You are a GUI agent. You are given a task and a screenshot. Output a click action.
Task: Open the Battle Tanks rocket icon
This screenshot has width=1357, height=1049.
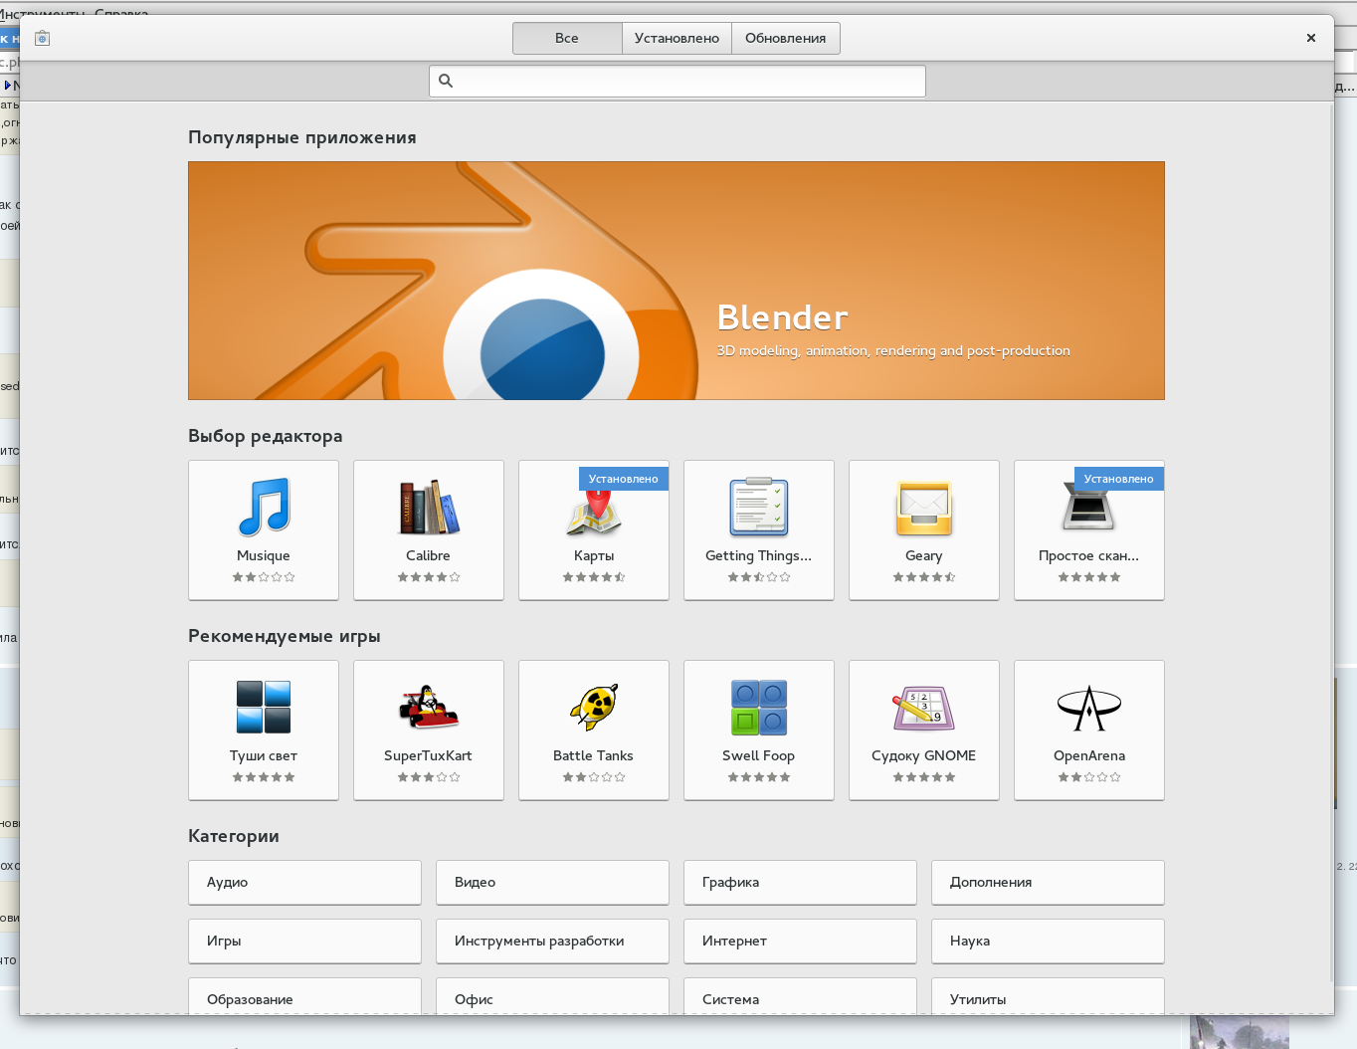pos(594,707)
